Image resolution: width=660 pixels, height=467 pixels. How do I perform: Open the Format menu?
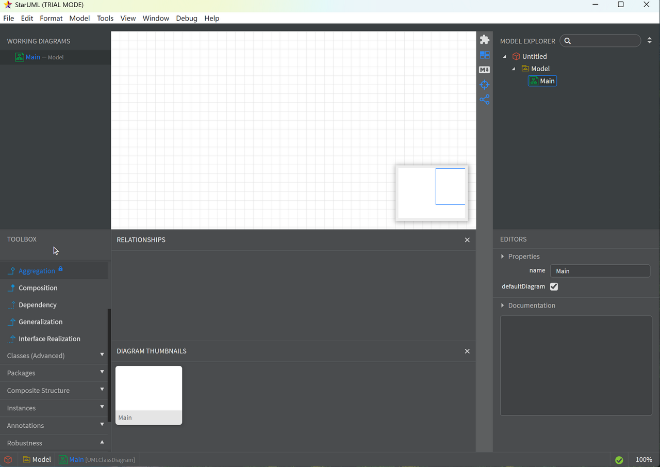tap(51, 18)
